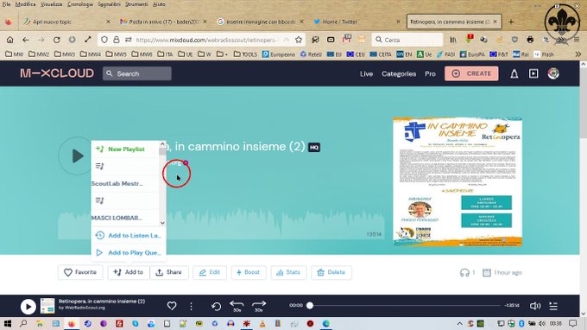Screen dimensions: 587x330
Task: Click the address bar URL
Action: coord(206,40)
